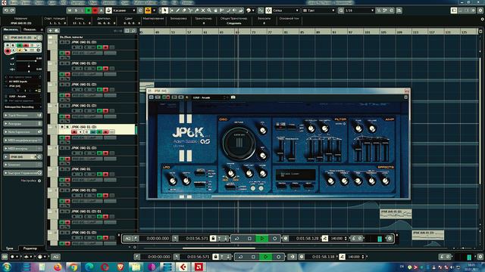Undo the last action in toolbar
Screen dimensions: 485x272
(6, 11)
